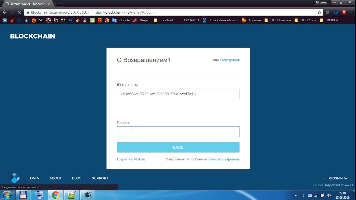
Task: Expand the TEST Function bookmark folder
Action: 278,20
